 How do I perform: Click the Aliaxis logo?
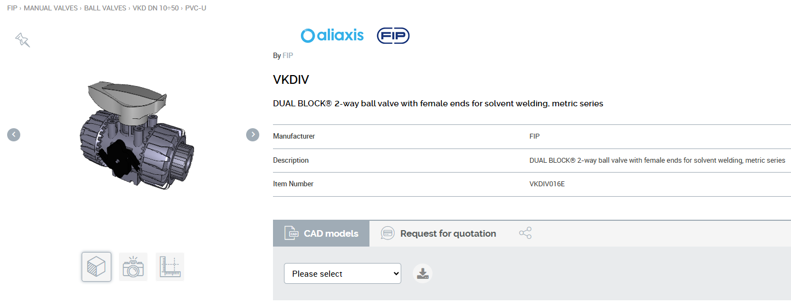click(x=332, y=36)
